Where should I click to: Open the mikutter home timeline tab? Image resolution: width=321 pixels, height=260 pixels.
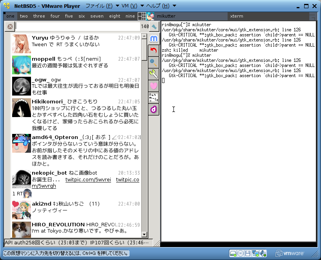[x=153, y=38]
